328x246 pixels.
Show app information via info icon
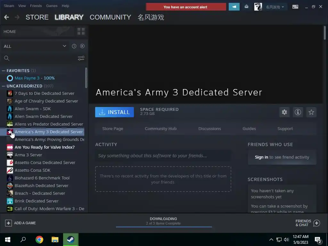pyautogui.click(x=298, y=112)
